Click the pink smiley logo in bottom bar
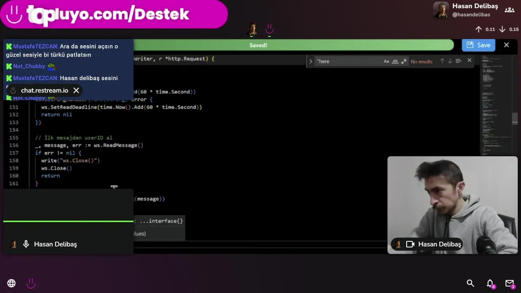Image resolution: width=521 pixels, height=293 pixels. click(31, 283)
